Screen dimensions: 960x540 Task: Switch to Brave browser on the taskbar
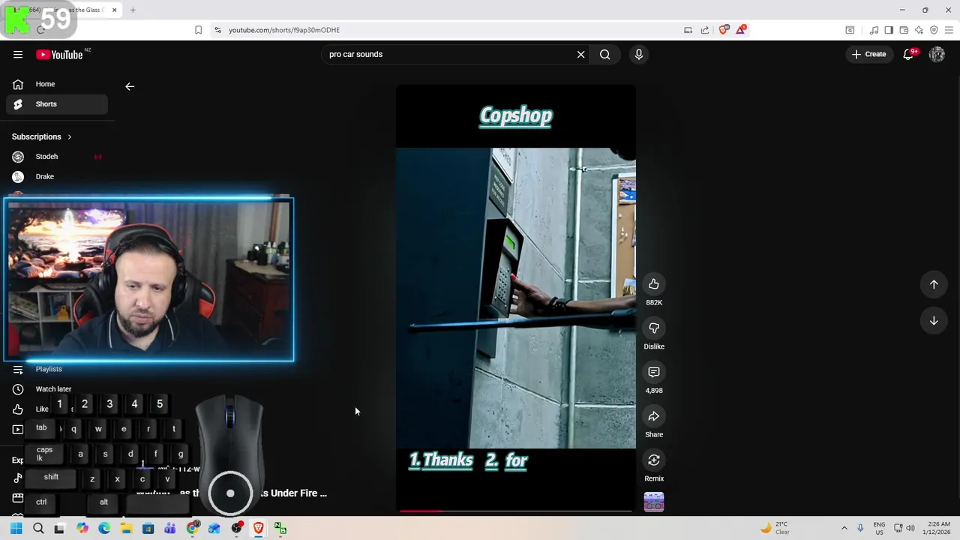(259, 528)
